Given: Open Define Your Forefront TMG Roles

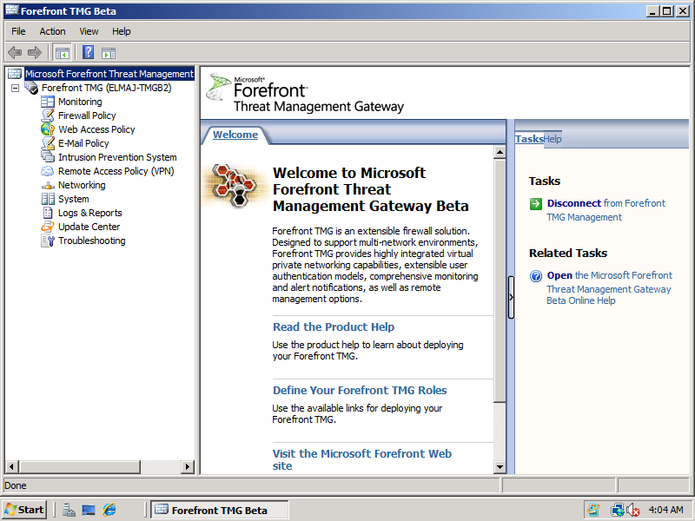Looking at the screenshot, I should [x=360, y=391].
